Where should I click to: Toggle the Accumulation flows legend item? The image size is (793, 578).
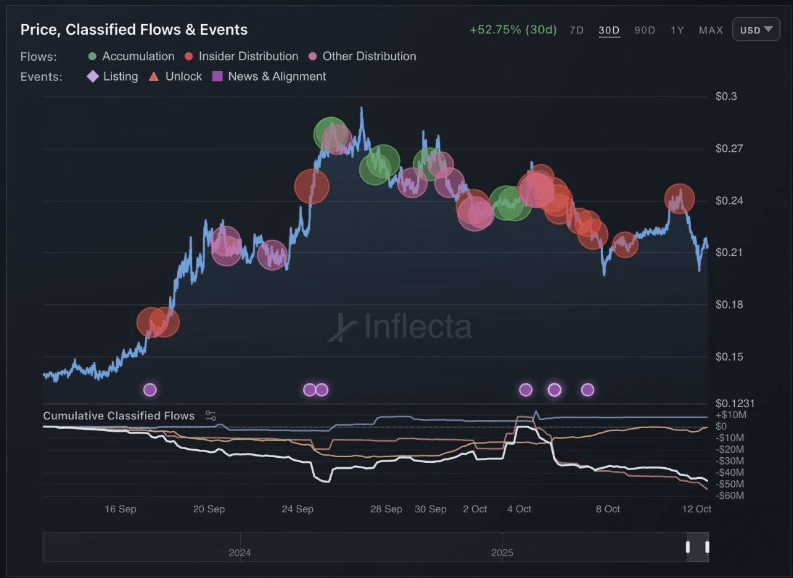point(131,56)
